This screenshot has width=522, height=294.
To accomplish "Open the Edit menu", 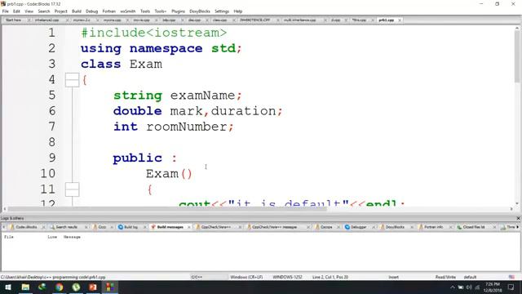I will click(16, 11).
